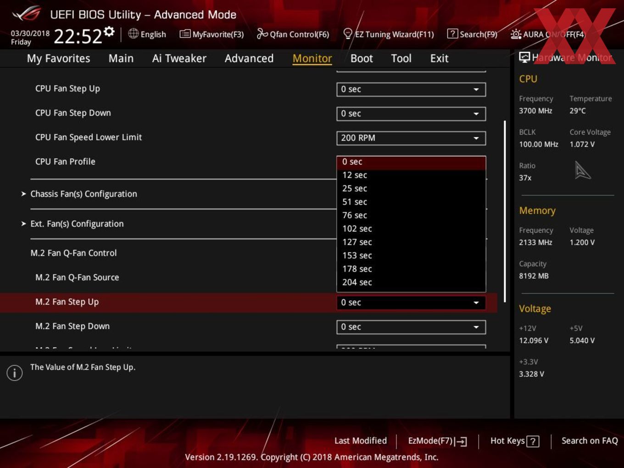Select the Monitor tab
Image resolution: width=624 pixels, height=468 pixels.
312,58
